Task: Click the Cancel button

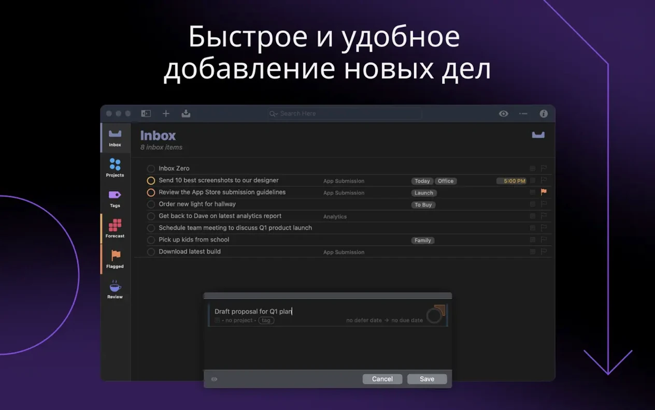Action: [382, 379]
